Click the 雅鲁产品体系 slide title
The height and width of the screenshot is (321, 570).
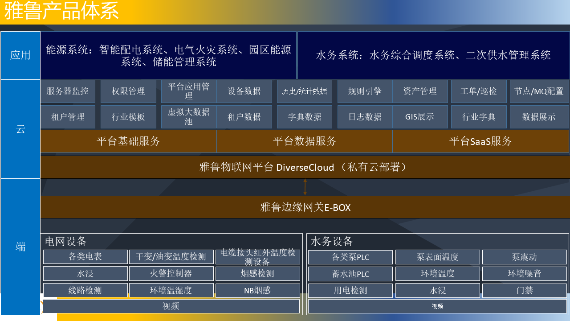point(62,11)
